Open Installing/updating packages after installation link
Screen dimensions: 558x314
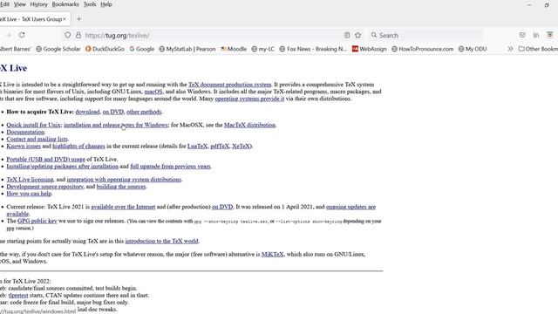[x=62, y=167]
